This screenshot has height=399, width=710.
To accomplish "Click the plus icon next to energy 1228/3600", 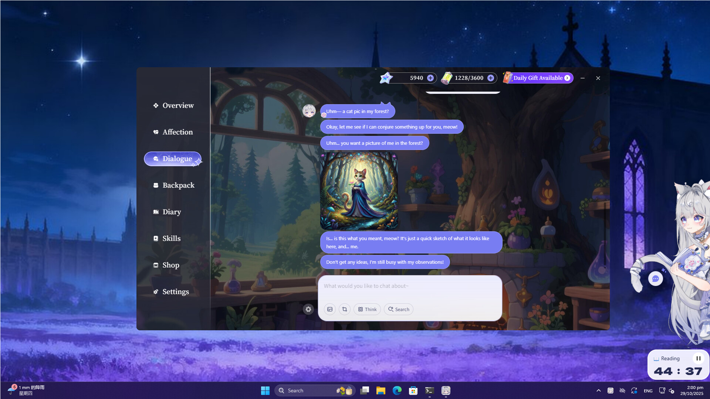I will pyautogui.click(x=490, y=78).
